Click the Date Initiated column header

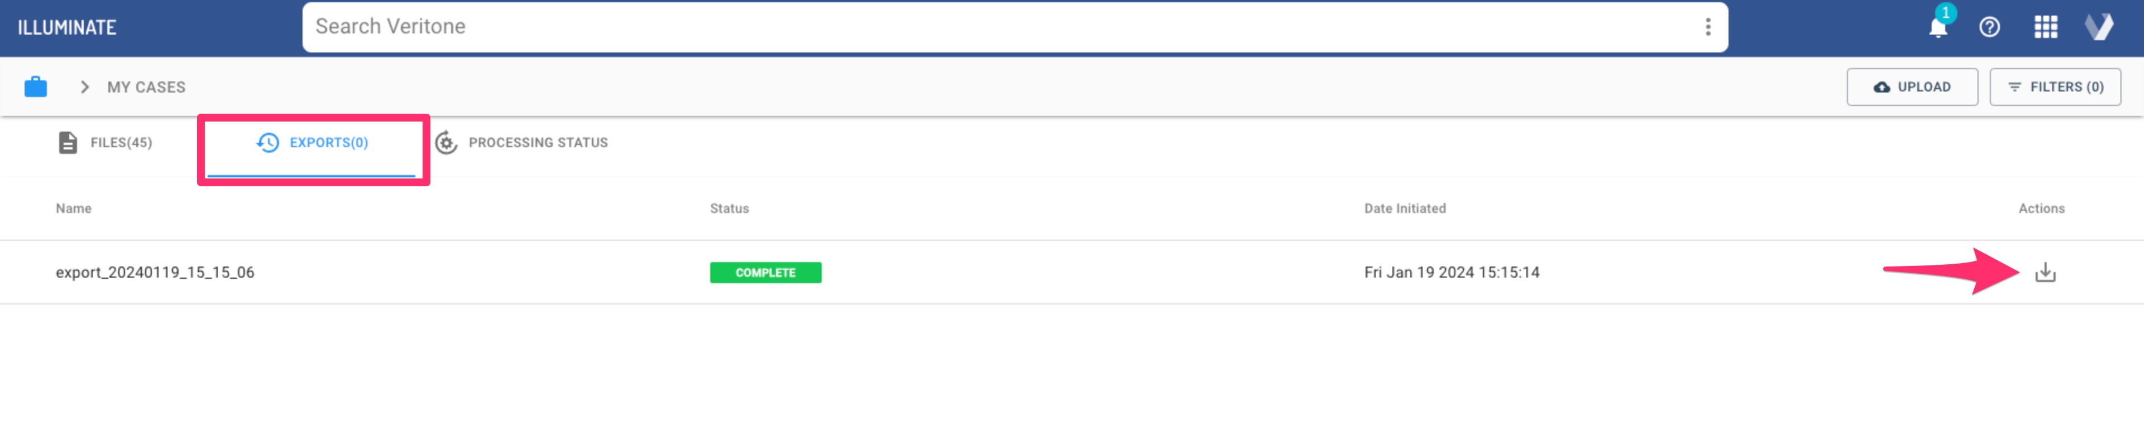(1405, 208)
